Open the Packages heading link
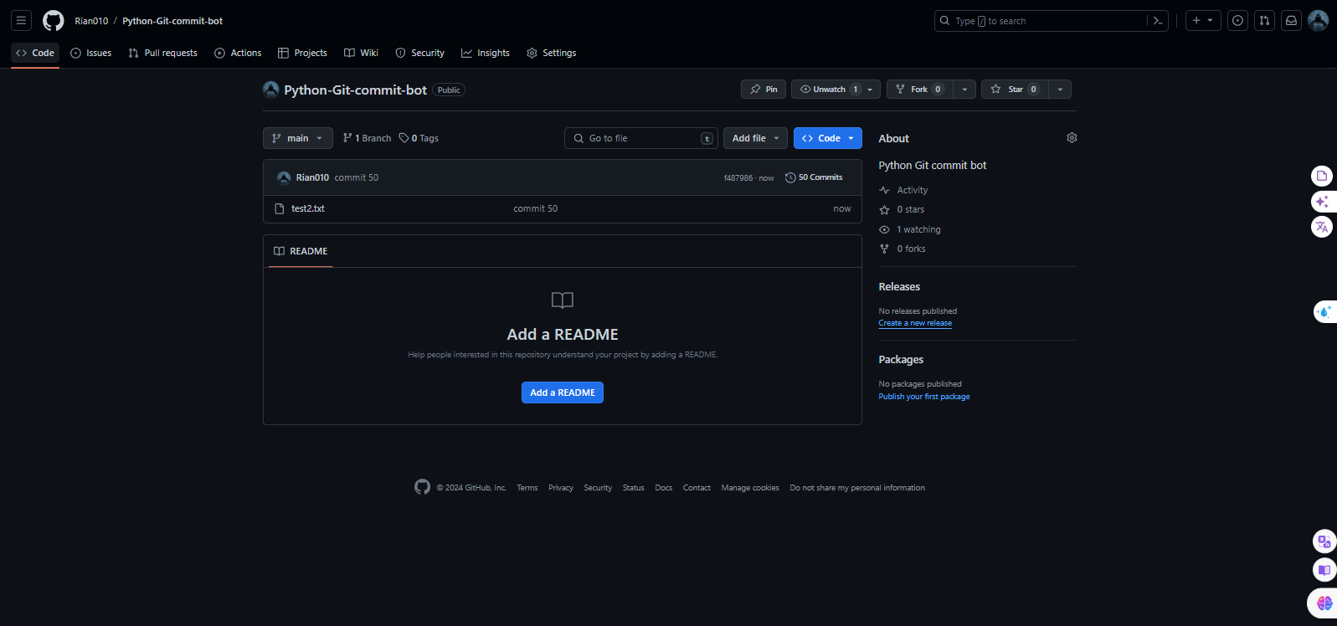 901,359
